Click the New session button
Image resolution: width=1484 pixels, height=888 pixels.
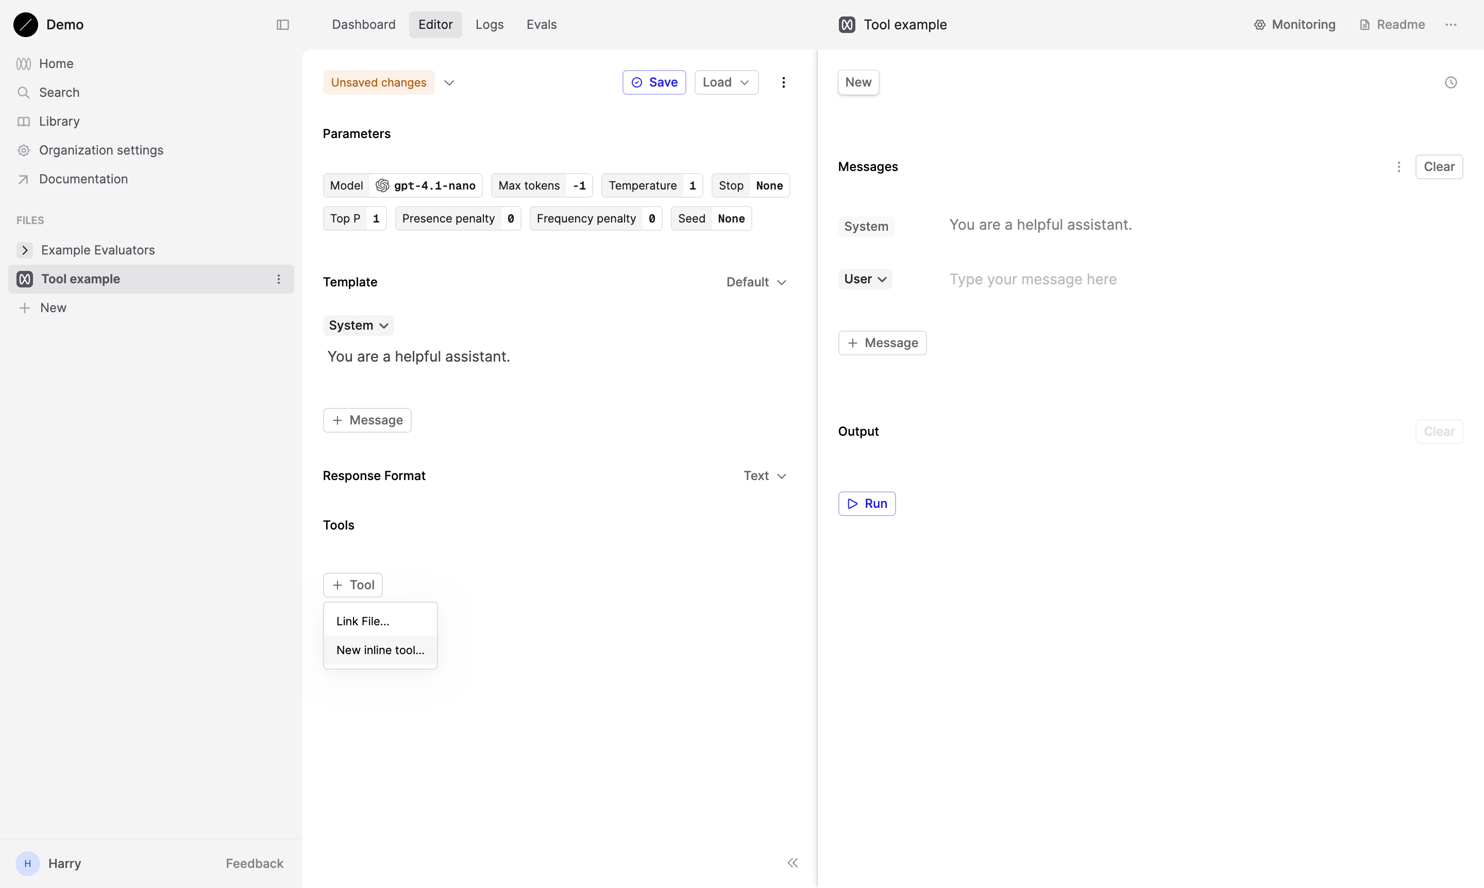[x=858, y=82]
